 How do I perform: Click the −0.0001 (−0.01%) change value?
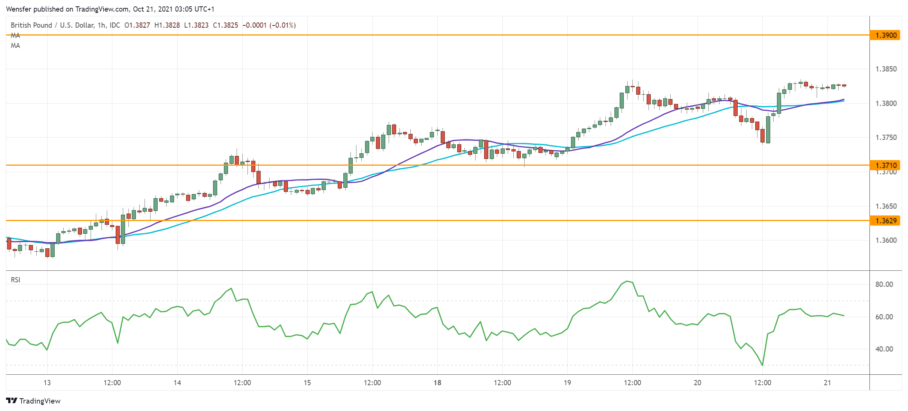(269, 25)
